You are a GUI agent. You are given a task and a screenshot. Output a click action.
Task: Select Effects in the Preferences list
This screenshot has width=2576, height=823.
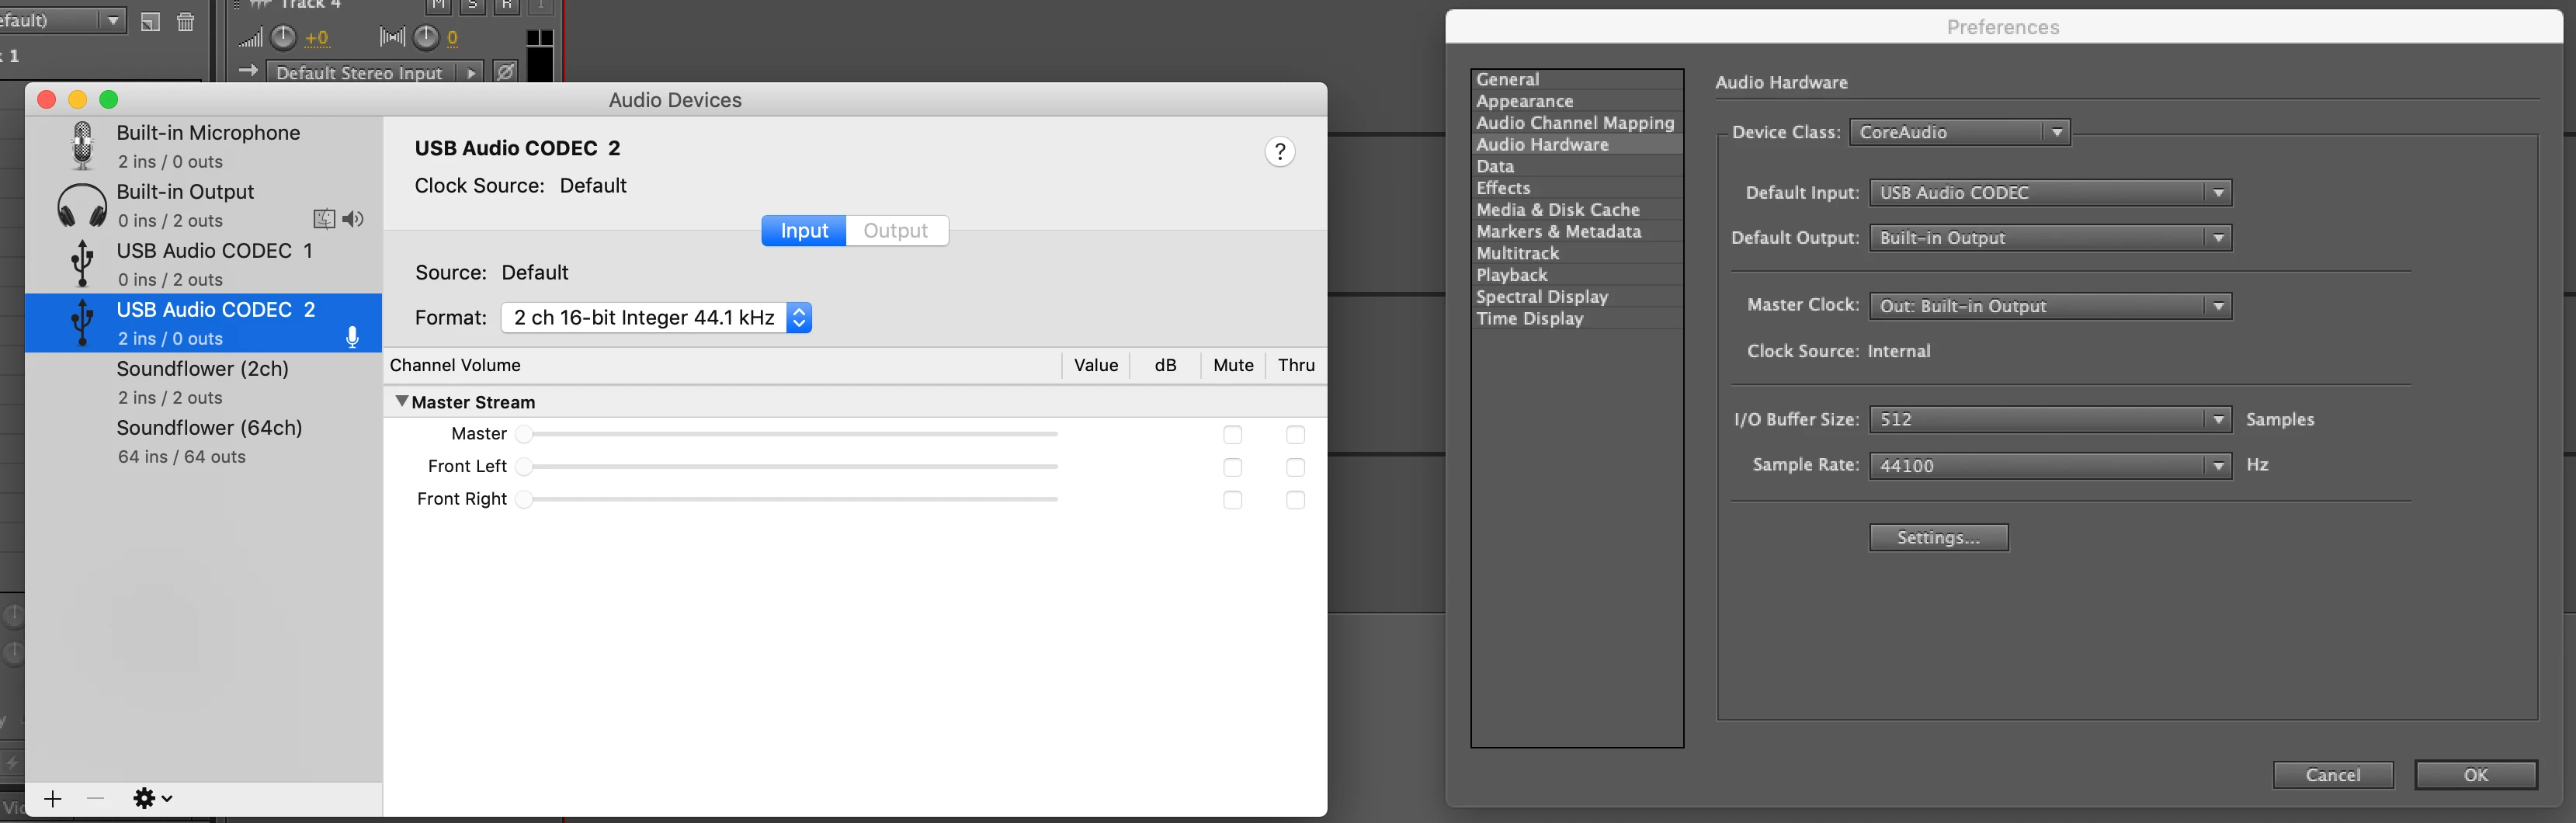[1577, 189]
